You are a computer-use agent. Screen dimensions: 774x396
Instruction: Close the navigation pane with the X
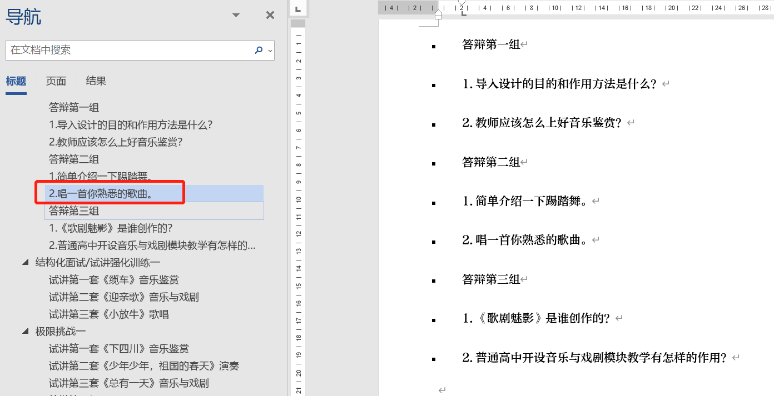[x=270, y=16]
